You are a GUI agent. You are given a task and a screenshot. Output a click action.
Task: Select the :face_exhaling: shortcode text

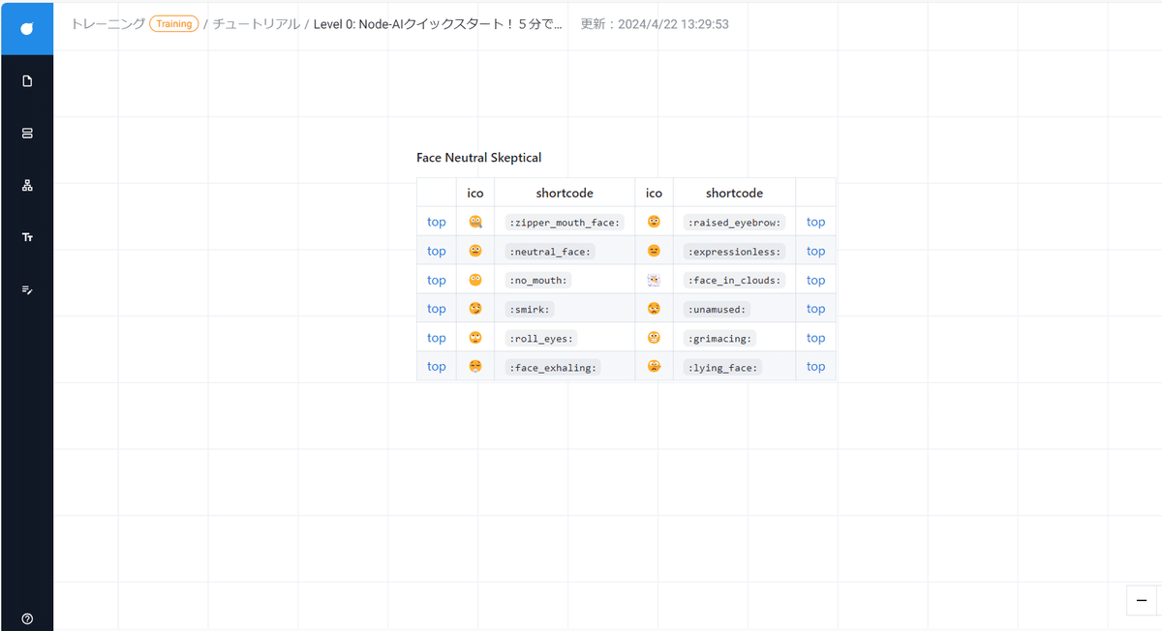coord(554,368)
